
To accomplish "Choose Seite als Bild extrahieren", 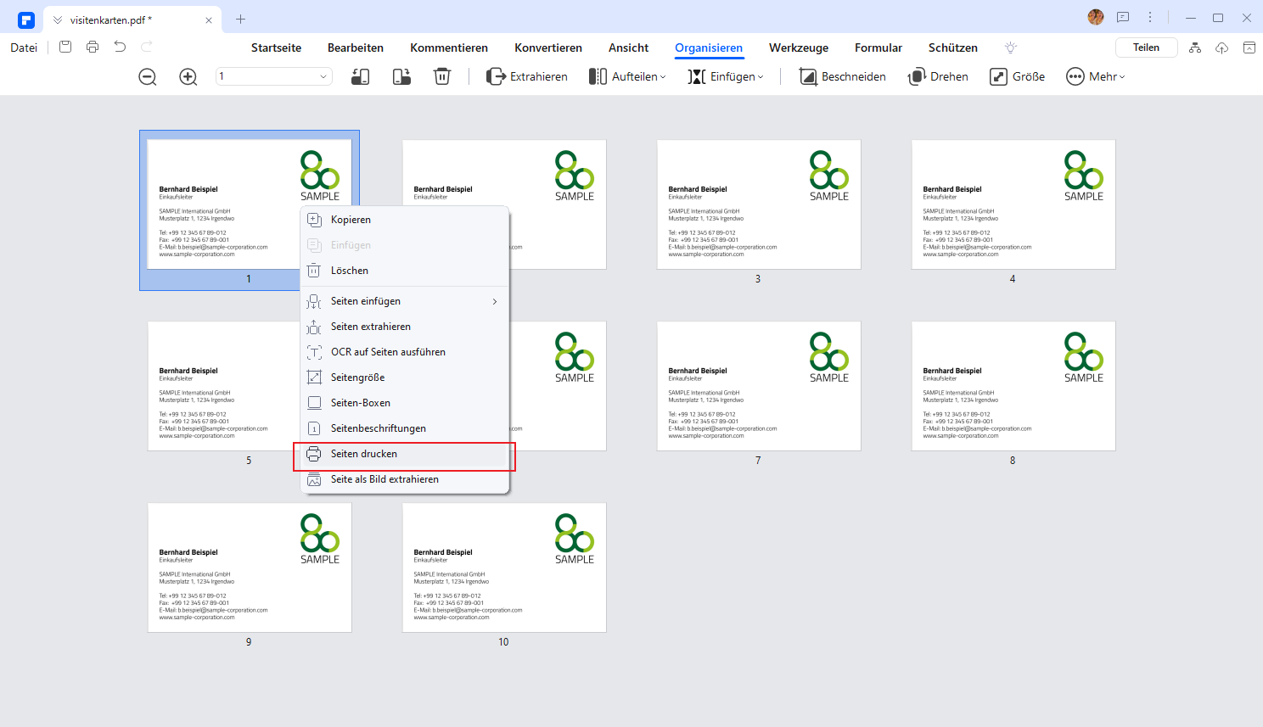I will [405, 479].
